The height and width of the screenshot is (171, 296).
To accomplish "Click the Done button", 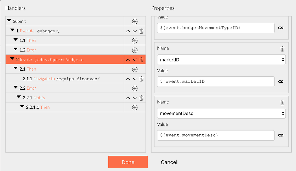I will click(x=128, y=162).
